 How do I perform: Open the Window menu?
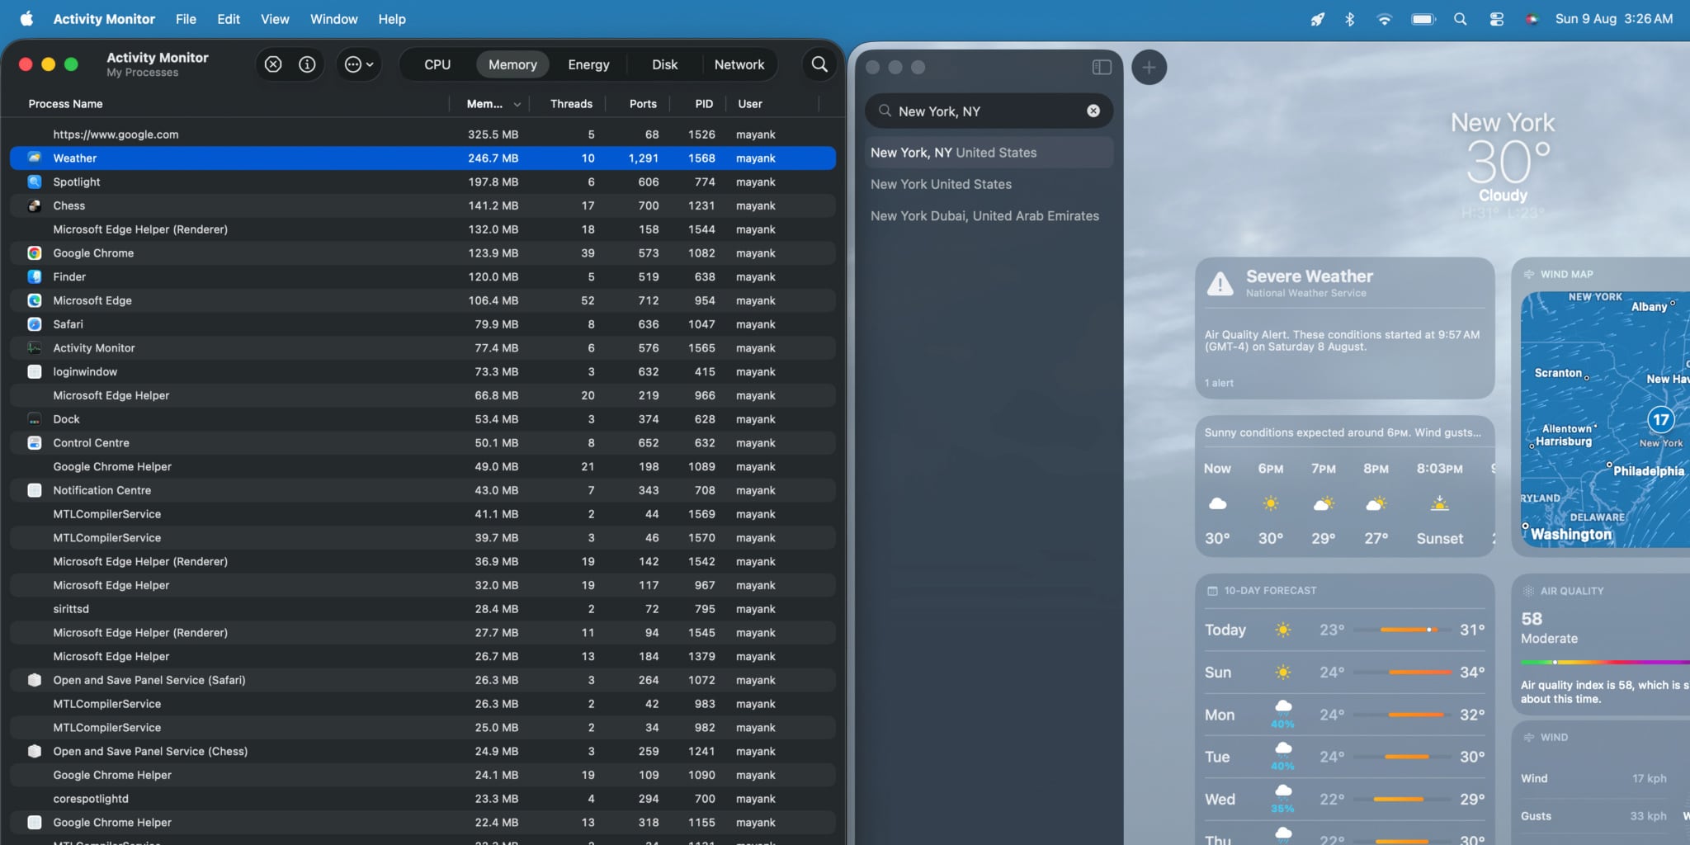pos(333,19)
